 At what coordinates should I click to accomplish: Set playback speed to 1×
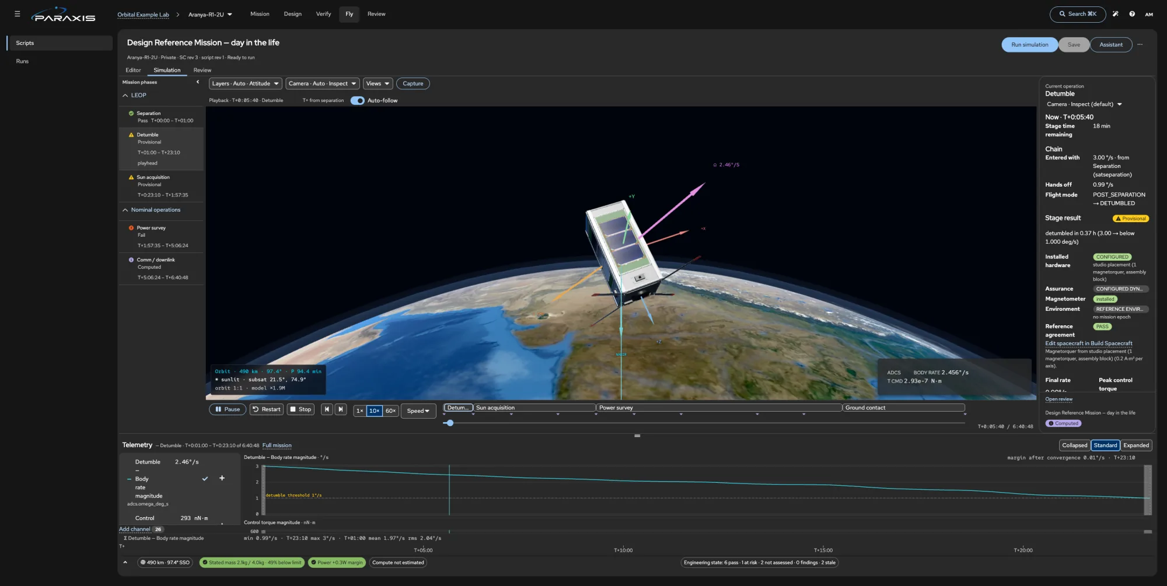point(360,411)
